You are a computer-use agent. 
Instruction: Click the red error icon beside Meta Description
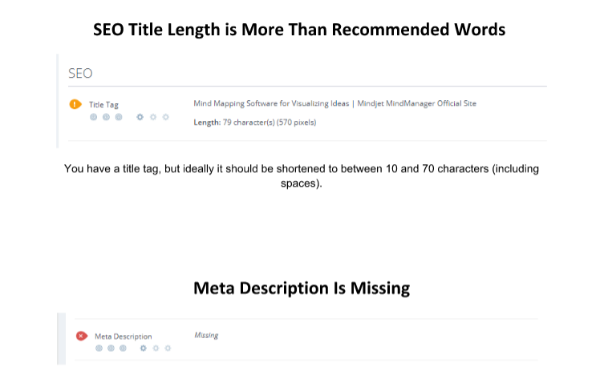[x=81, y=337]
